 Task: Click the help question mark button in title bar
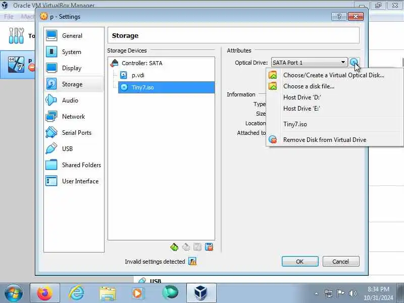[339, 17]
